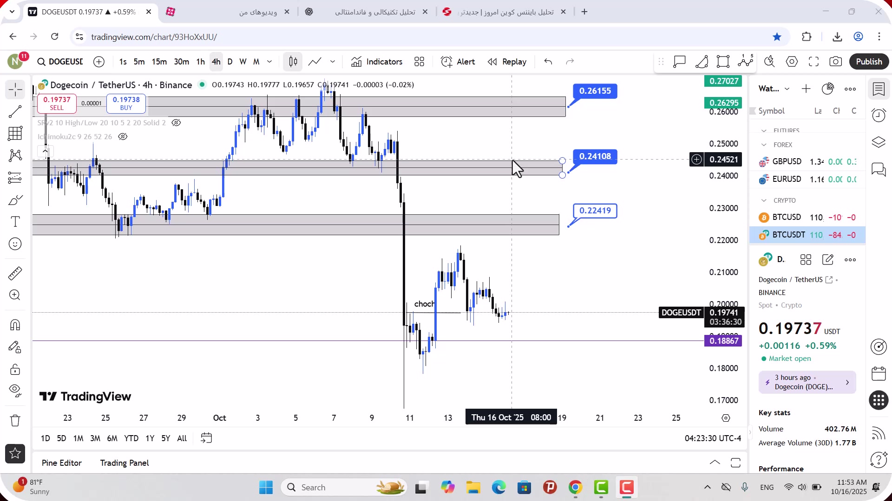Image resolution: width=892 pixels, height=501 pixels.
Task: Open the Pine Editor tab
Action: 62,463
